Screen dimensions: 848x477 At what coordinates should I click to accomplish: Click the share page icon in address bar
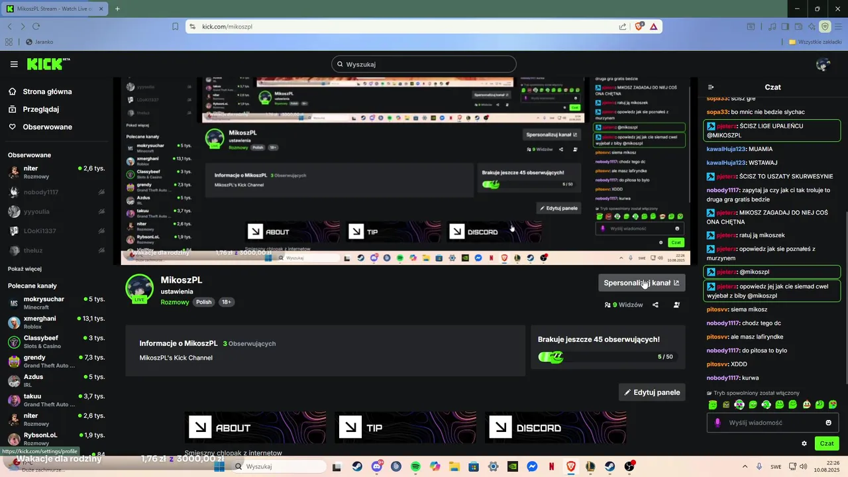tap(623, 26)
